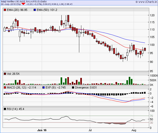Click the red down-triangle change indicator
The height and width of the screenshot is (133, 158).
click(23, 4)
